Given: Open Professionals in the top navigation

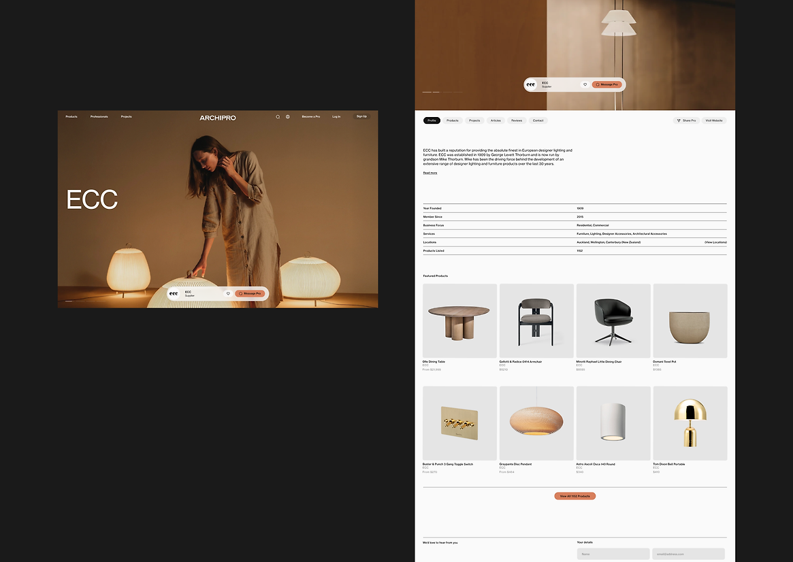Looking at the screenshot, I should tap(99, 117).
